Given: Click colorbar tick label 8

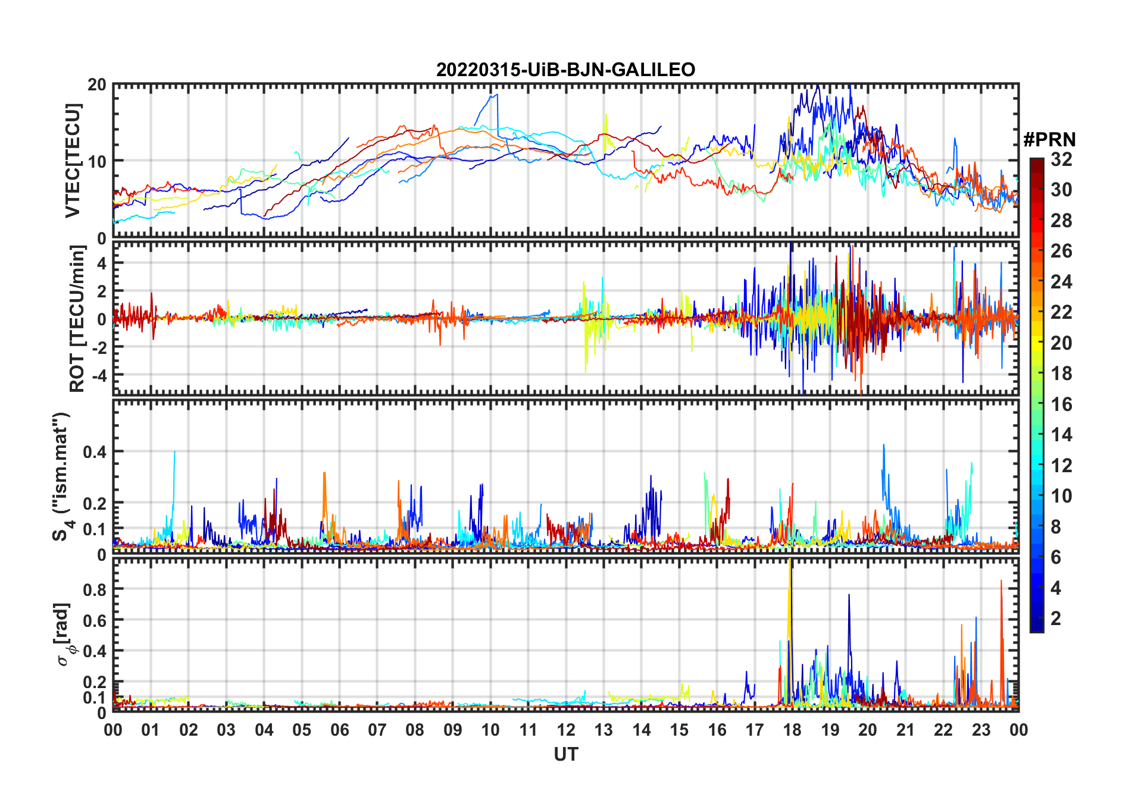Looking at the screenshot, I should [x=1056, y=527].
